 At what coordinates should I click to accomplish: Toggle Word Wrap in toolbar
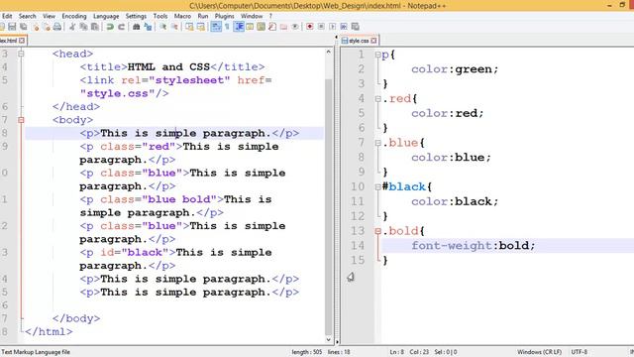click(x=216, y=27)
